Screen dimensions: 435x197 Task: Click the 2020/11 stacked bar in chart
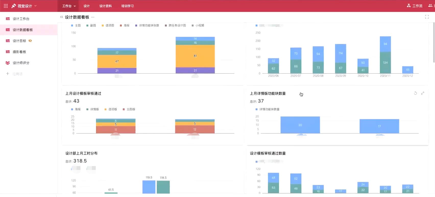coord(385,55)
